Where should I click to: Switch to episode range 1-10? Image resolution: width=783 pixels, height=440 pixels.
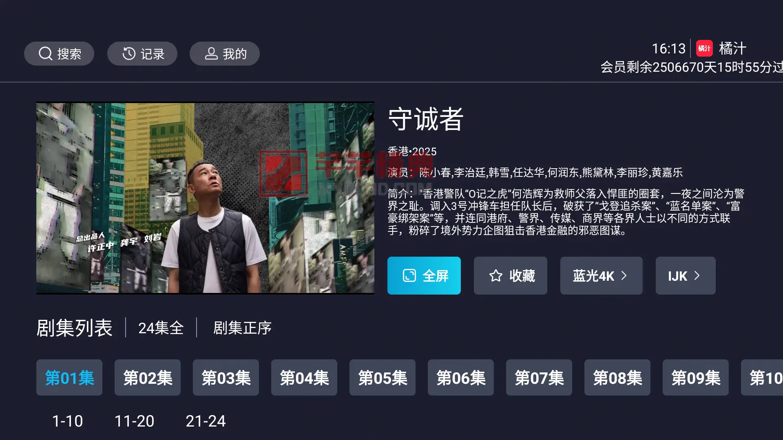pyautogui.click(x=67, y=421)
